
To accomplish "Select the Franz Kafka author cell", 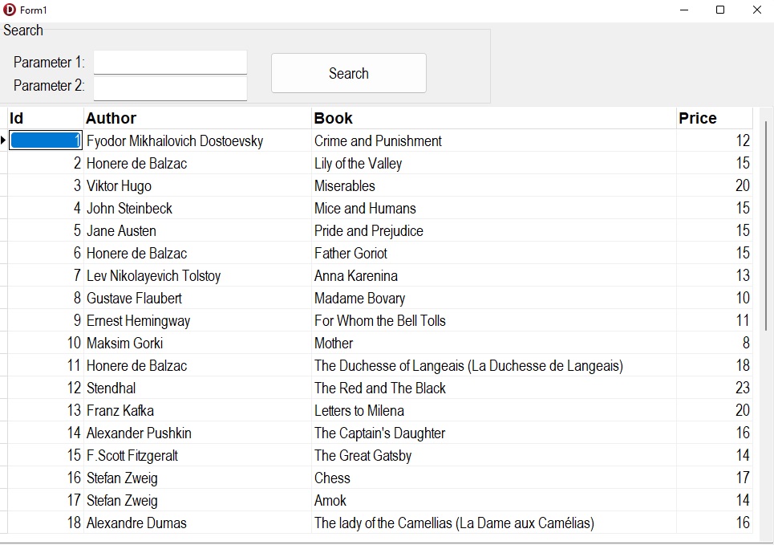I will (120, 411).
